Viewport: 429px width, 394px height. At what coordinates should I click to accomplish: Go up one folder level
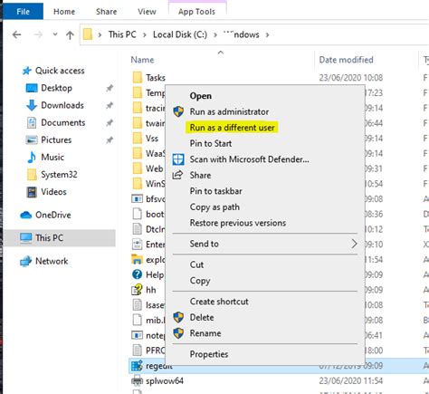click(70, 35)
